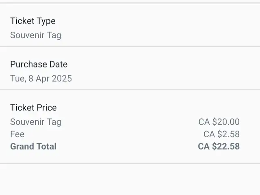Click the divider line below Ticket Type section
This screenshot has width=260, height=195.
[130, 46]
